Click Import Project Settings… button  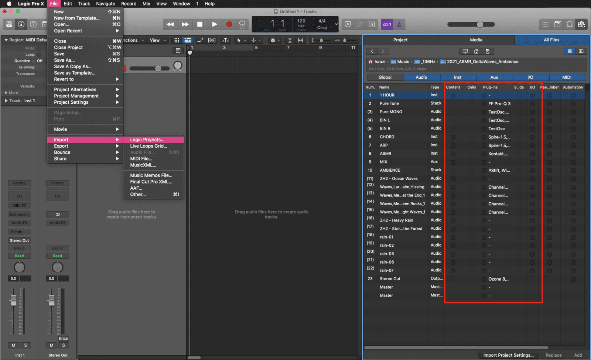[508, 355]
